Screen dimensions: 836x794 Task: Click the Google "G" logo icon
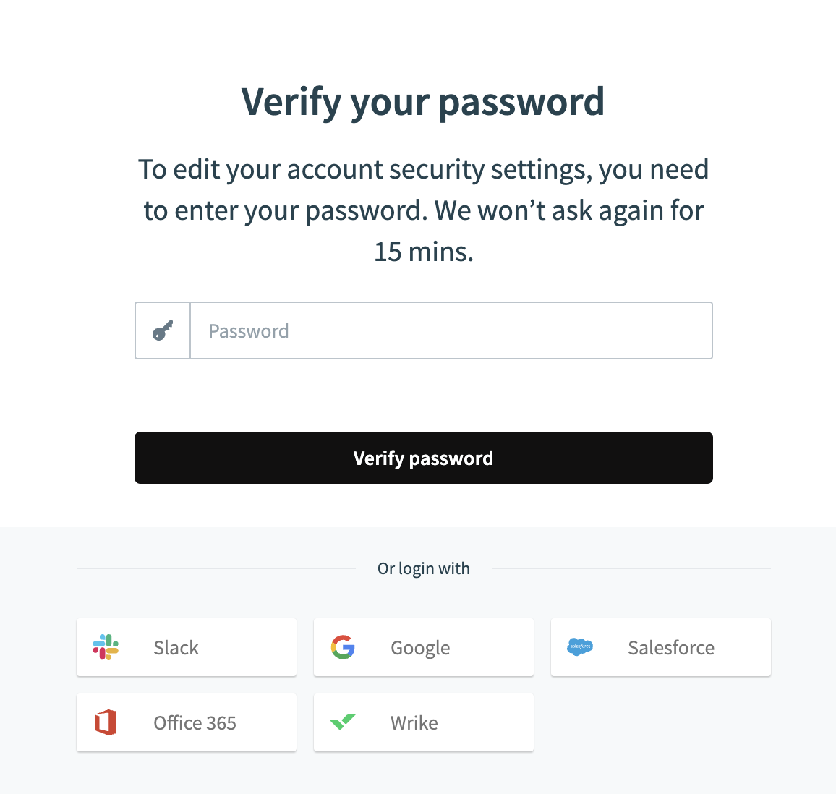(343, 647)
